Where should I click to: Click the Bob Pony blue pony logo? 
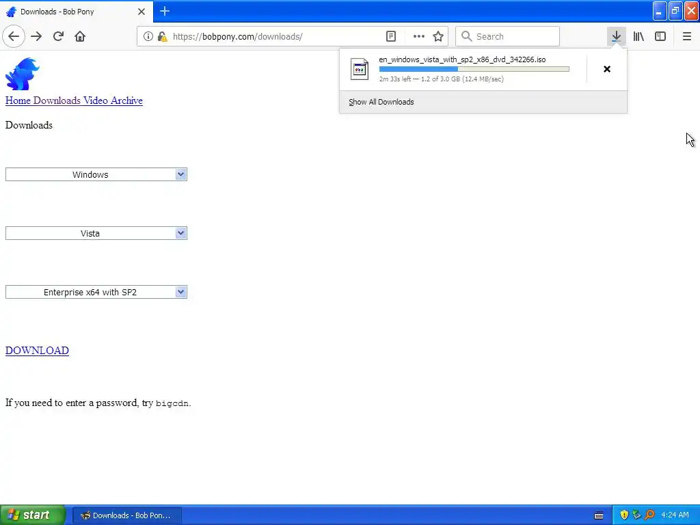pos(23,74)
